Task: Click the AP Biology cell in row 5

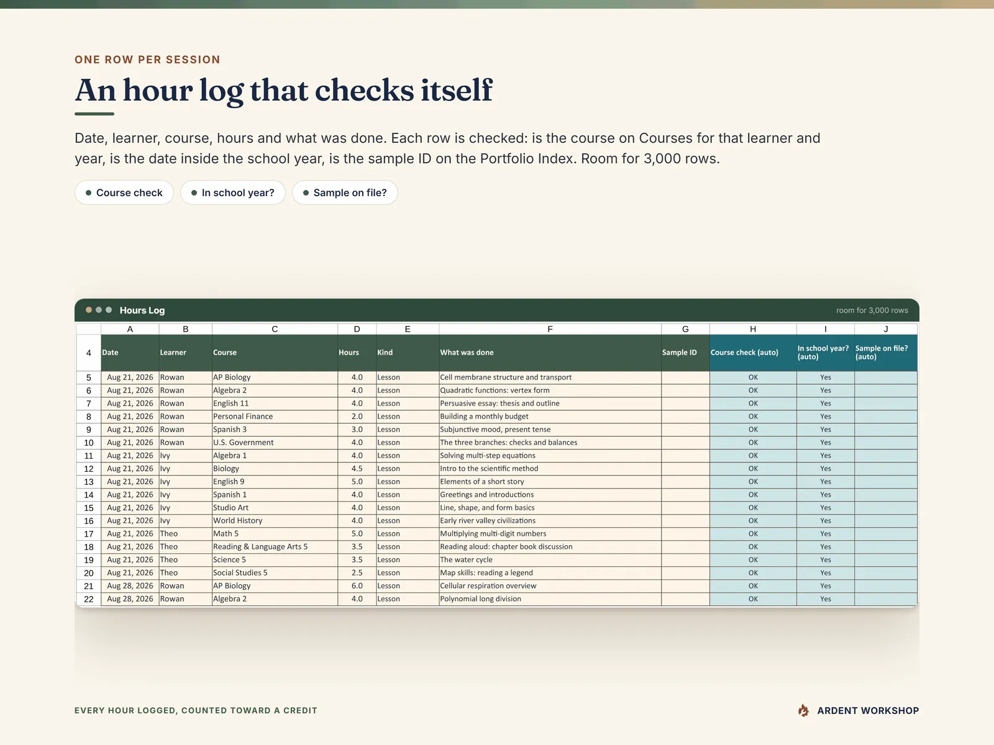Action: pos(275,377)
